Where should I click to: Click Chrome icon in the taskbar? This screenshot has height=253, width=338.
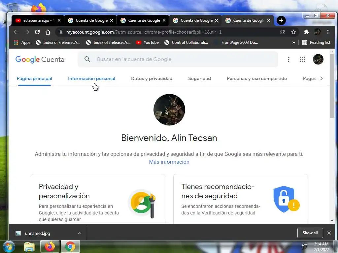pyautogui.click(x=70, y=246)
